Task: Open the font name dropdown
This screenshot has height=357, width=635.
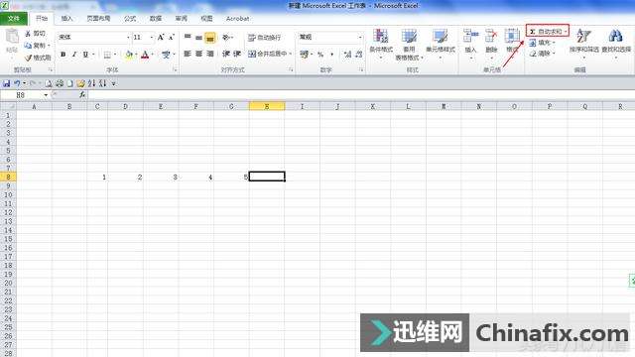Action: (x=128, y=38)
